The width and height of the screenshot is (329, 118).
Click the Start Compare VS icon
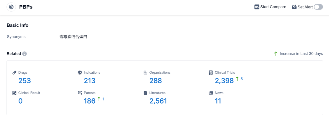point(257,7)
